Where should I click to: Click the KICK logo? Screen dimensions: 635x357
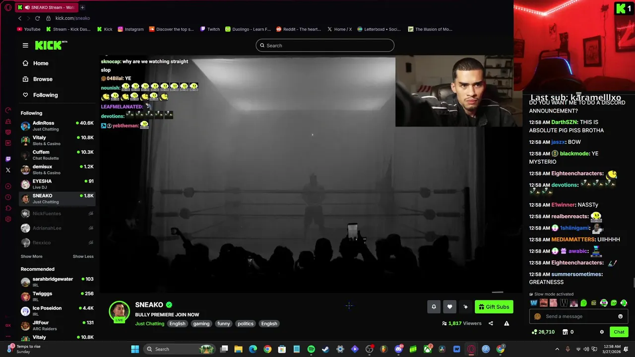coord(51,45)
